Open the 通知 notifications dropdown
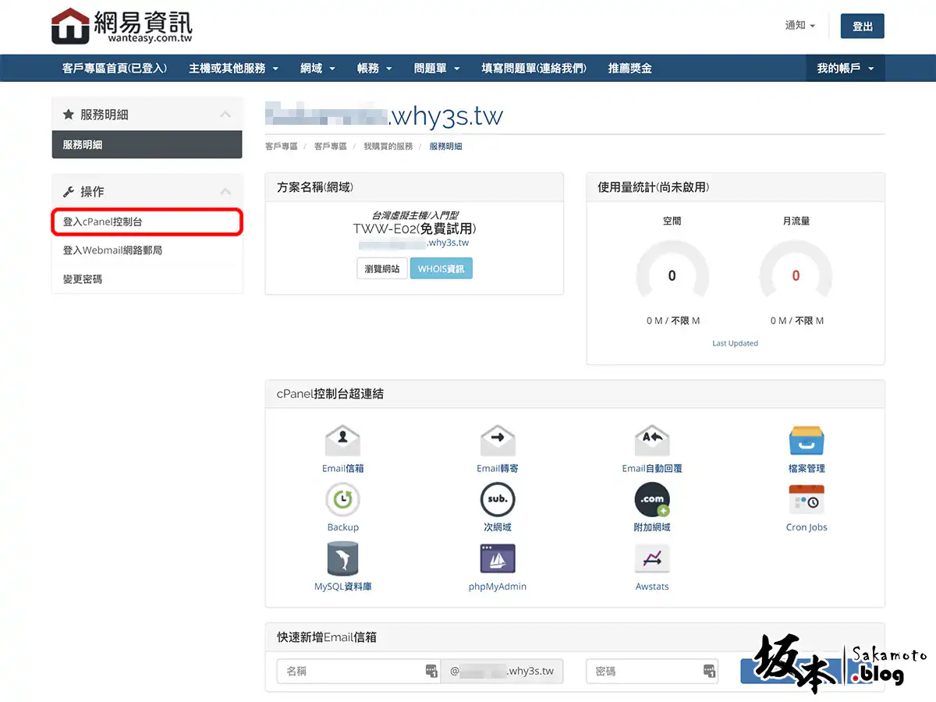Screen dimensions: 936x702 (x=799, y=26)
